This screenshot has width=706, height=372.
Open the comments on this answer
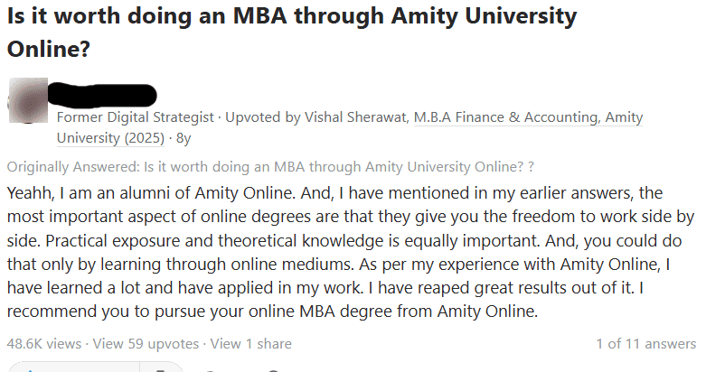[210, 368]
